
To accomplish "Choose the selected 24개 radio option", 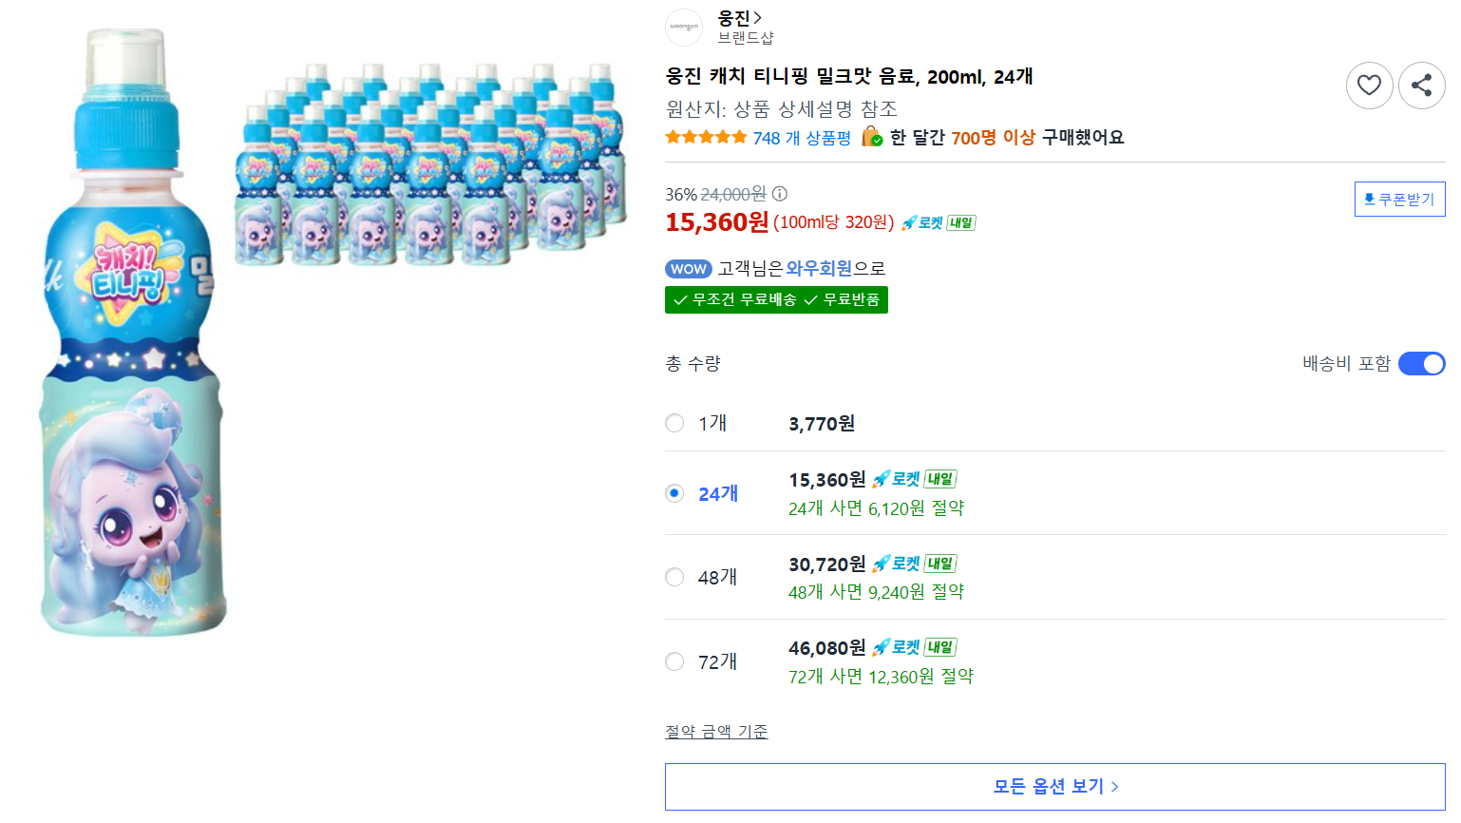I will (x=674, y=493).
